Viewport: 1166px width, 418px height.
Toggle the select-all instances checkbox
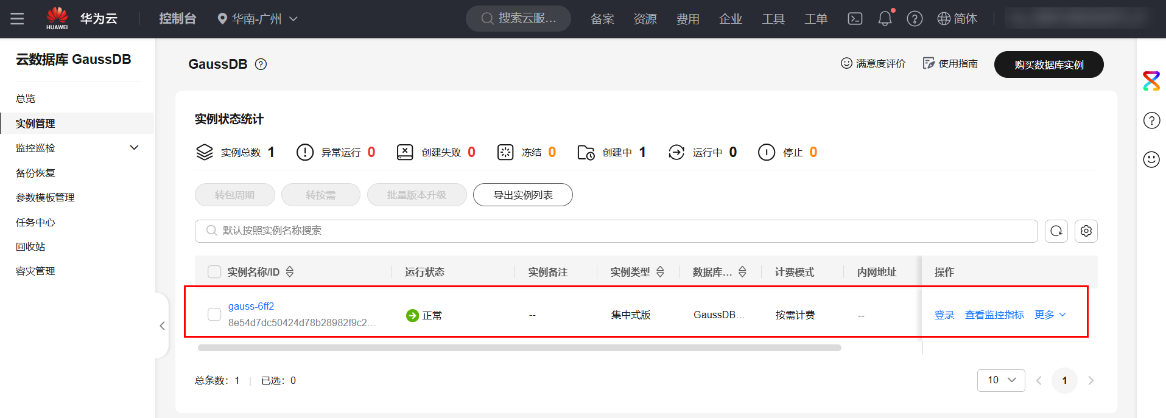(x=214, y=272)
